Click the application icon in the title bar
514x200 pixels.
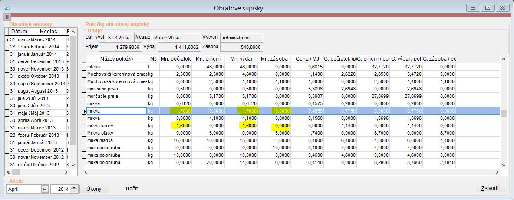click(8, 8)
